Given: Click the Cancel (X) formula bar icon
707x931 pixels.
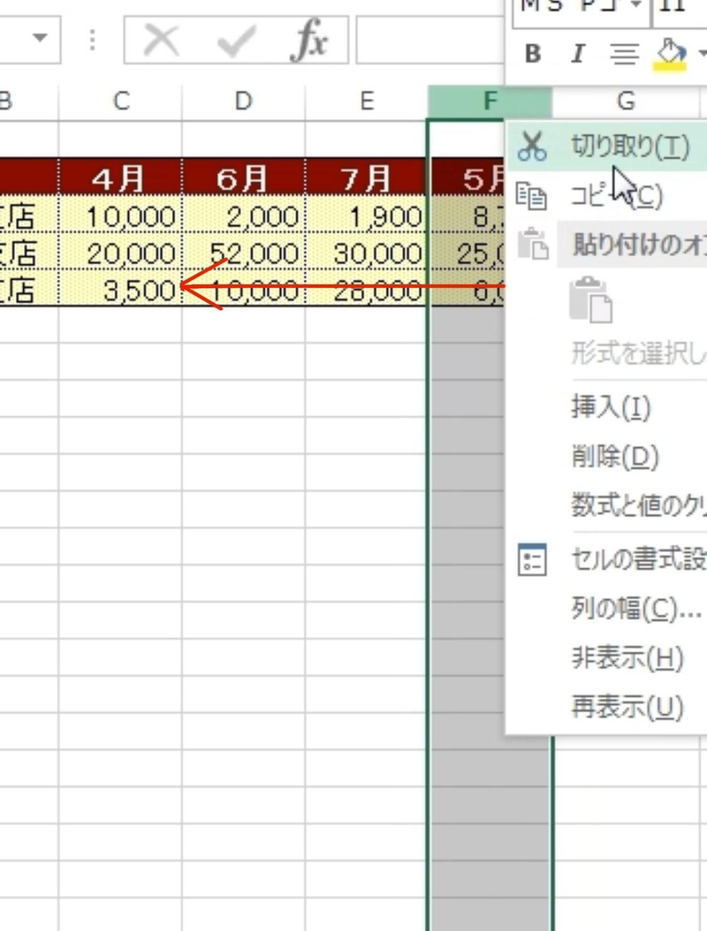Looking at the screenshot, I should pyautogui.click(x=162, y=41).
